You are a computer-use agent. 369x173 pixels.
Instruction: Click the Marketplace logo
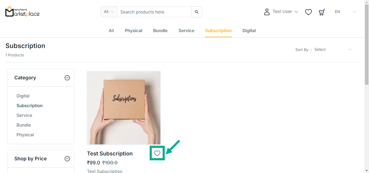(22, 12)
